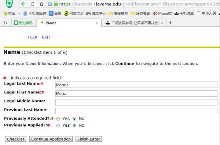Close the Name tab
This screenshot has height=145, width=220.
click(x=97, y=23)
